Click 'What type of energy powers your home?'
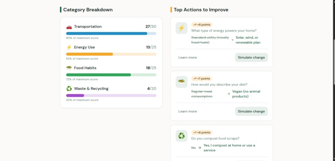Screen dimensions: 335x161 pyautogui.click(x=224, y=31)
